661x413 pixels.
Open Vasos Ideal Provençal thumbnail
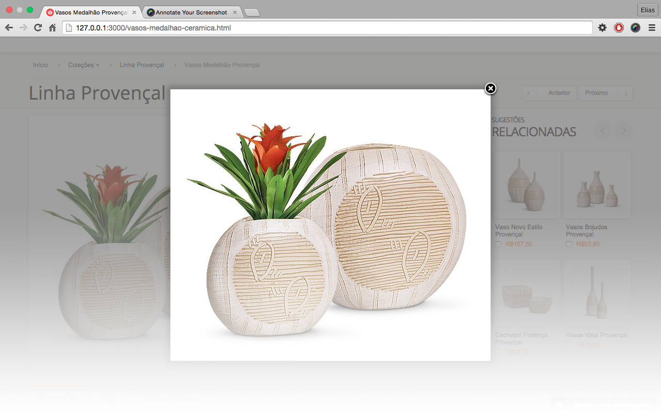point(597,293)
